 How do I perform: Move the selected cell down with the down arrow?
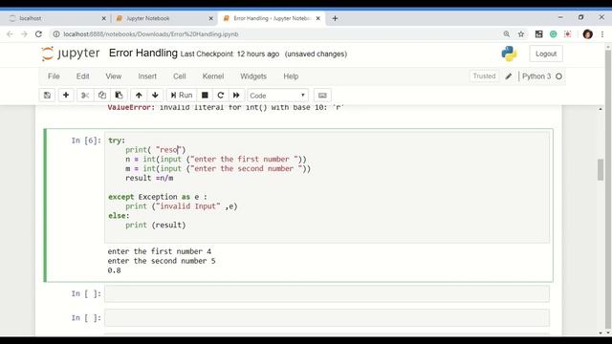coord(155,96)
